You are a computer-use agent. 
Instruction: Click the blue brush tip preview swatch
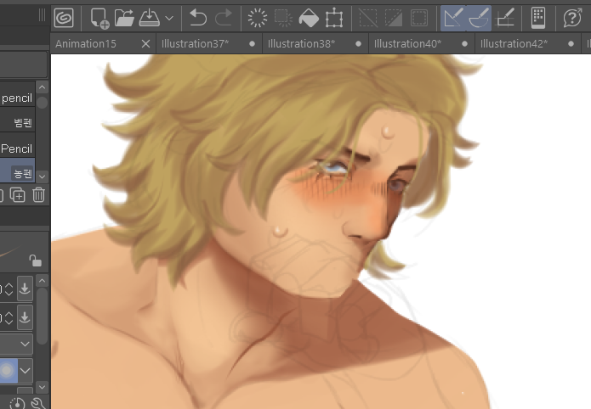click(x=9, y=371)
